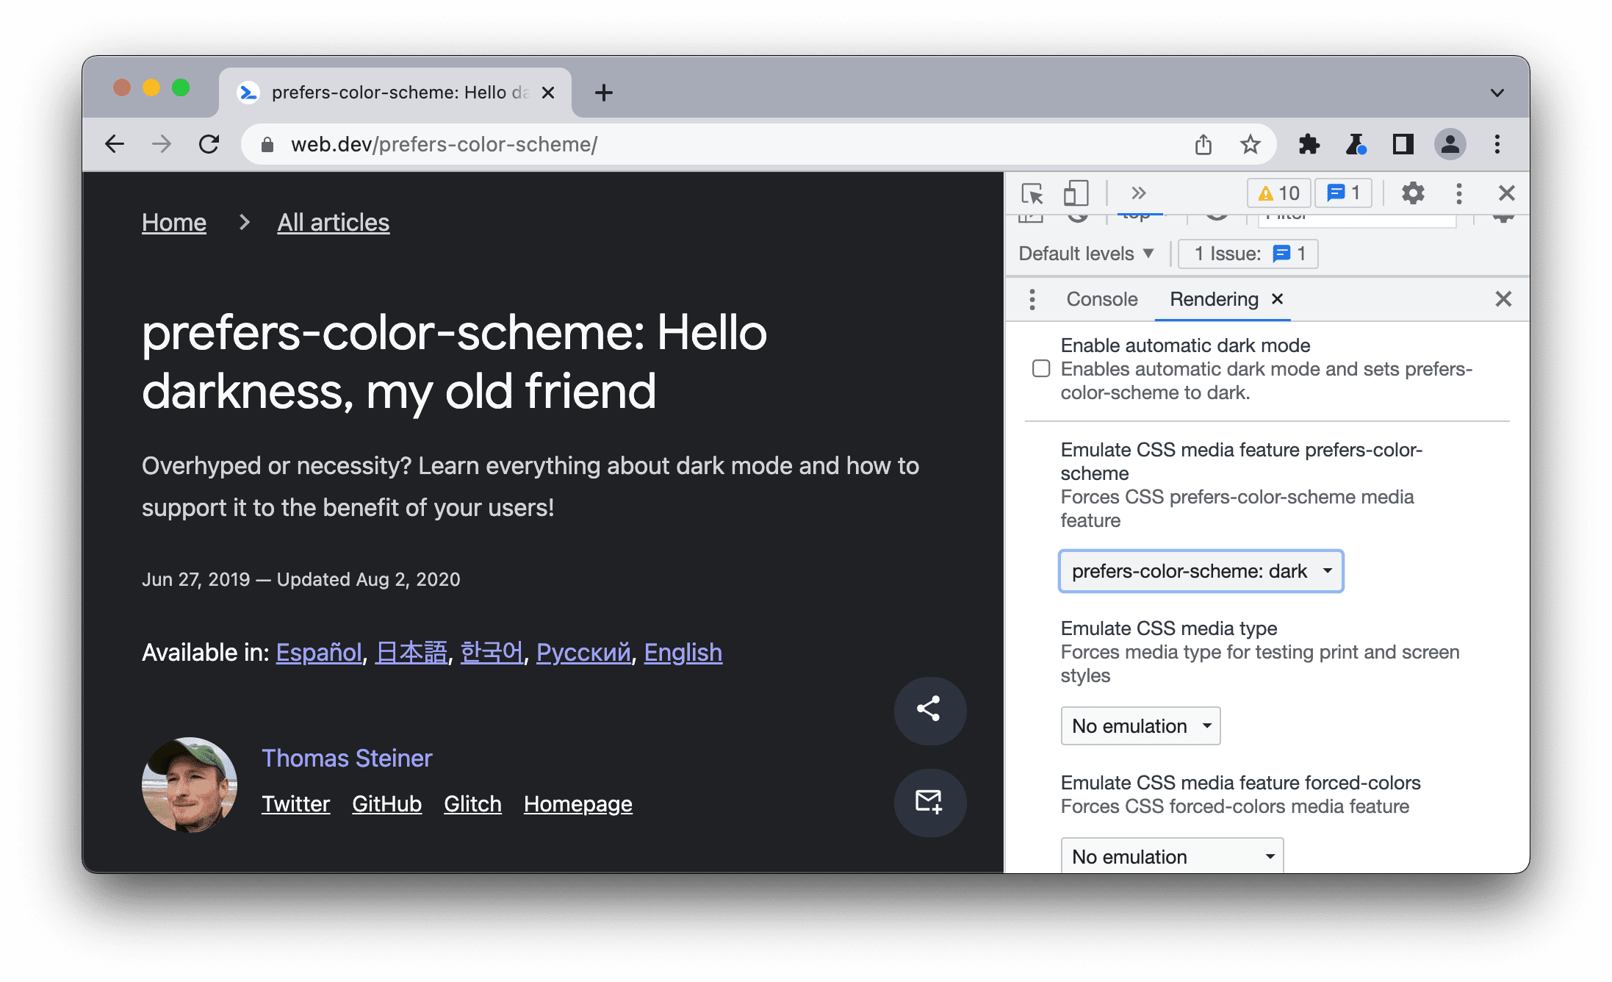Click the share button on the article
Image resolution: width=1612 pixels, height=982 pixels.
(928, 709)
